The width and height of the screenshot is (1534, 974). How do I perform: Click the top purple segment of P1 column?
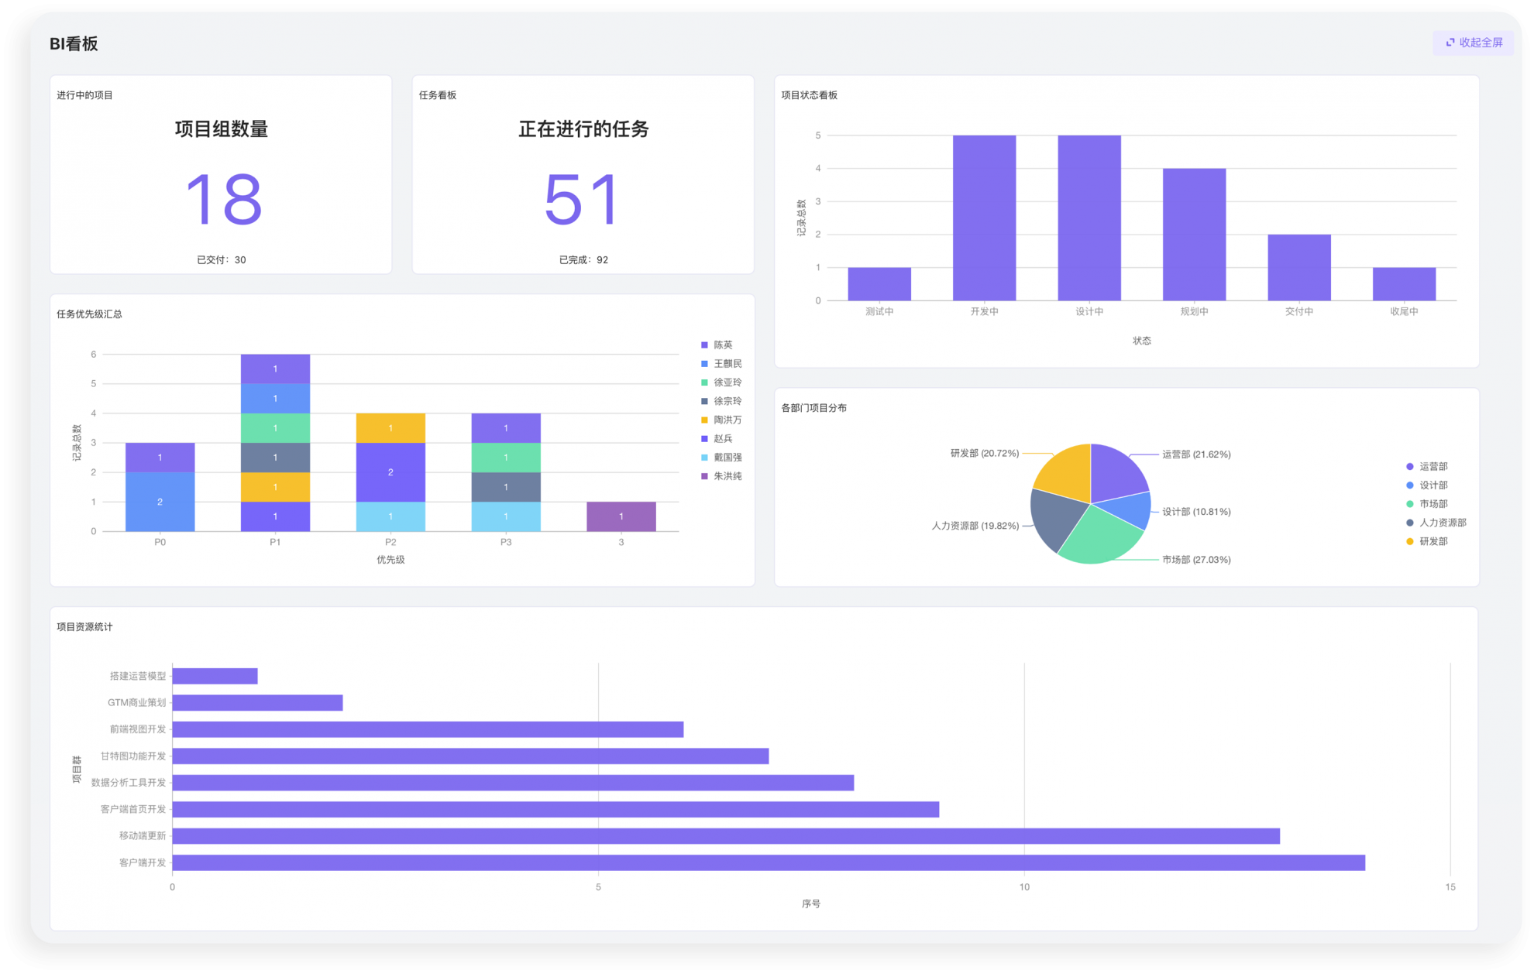coord(275,369)
